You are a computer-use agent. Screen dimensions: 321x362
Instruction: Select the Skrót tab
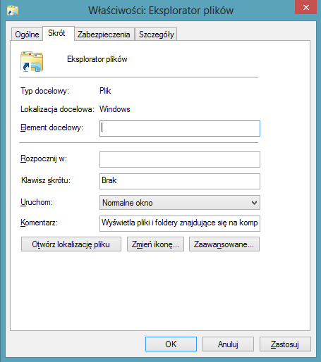pos(56,33)
